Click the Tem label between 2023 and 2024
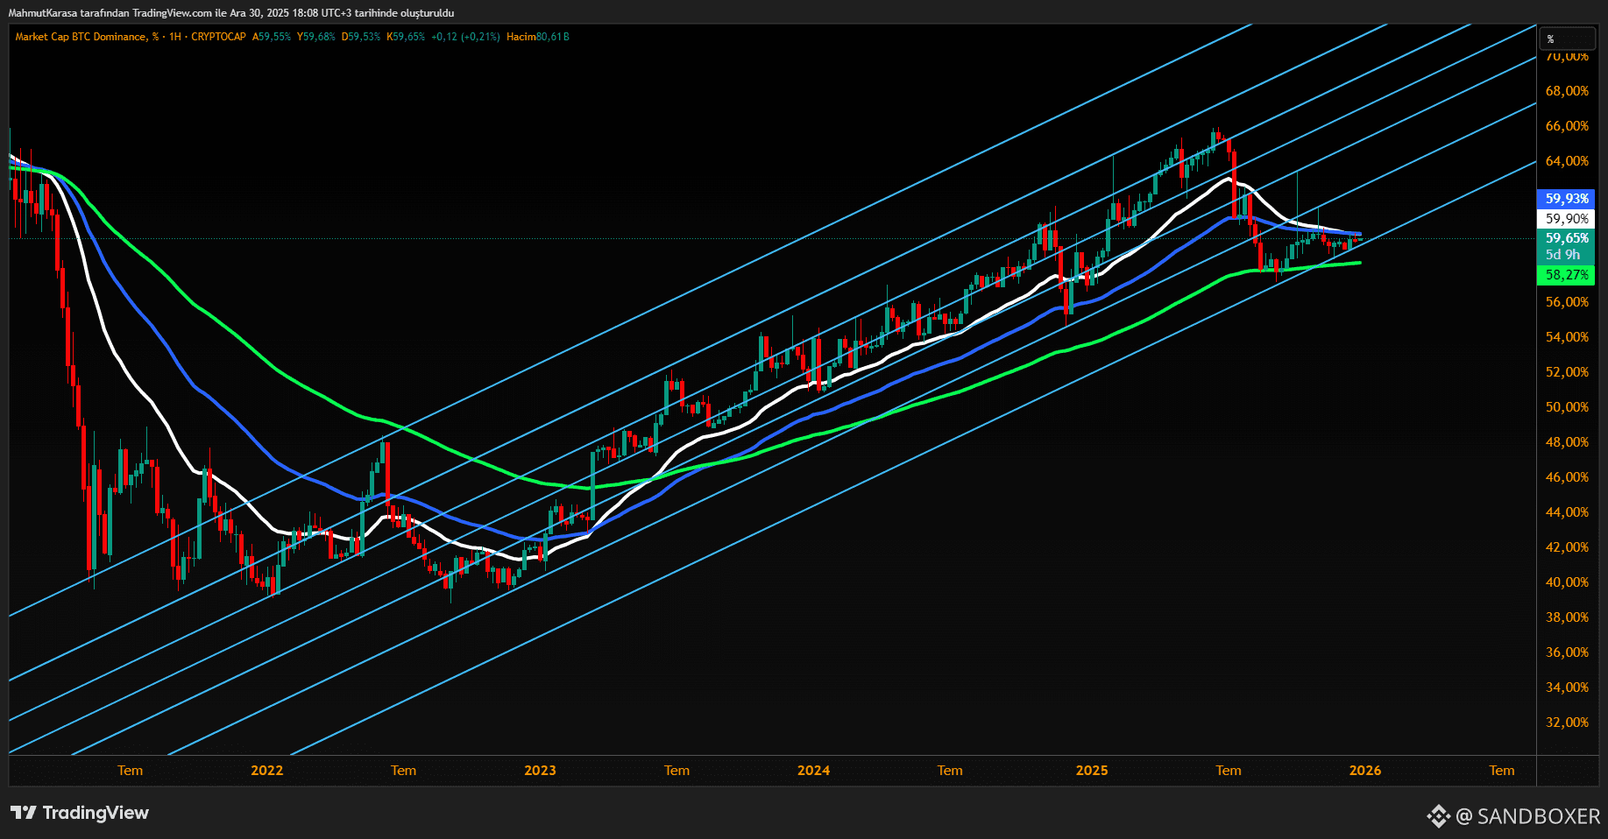1608x839 pixels. tap(676, 771)
